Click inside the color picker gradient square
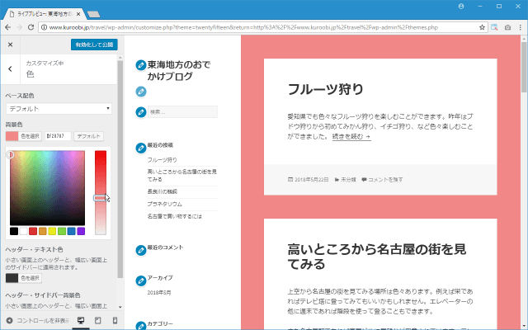Screen dimensions: 528x330 click(x=48, y=188)
